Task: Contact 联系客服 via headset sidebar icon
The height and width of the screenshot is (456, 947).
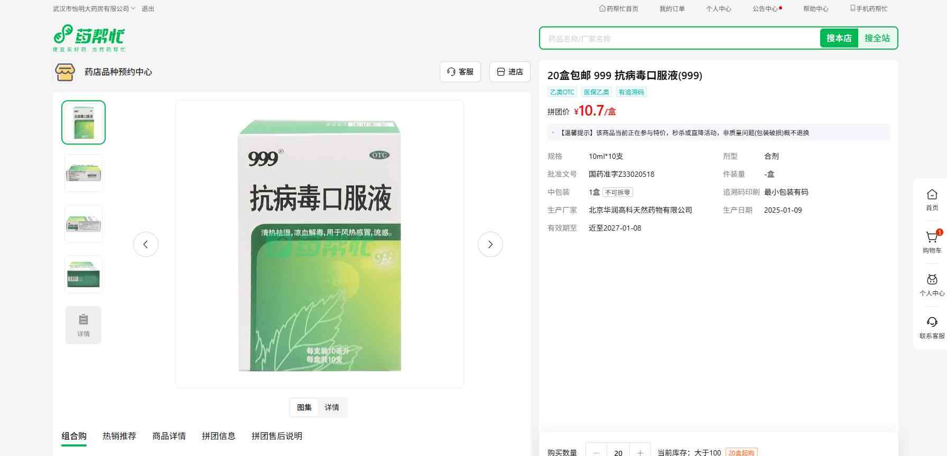Action: pos(932,322)
